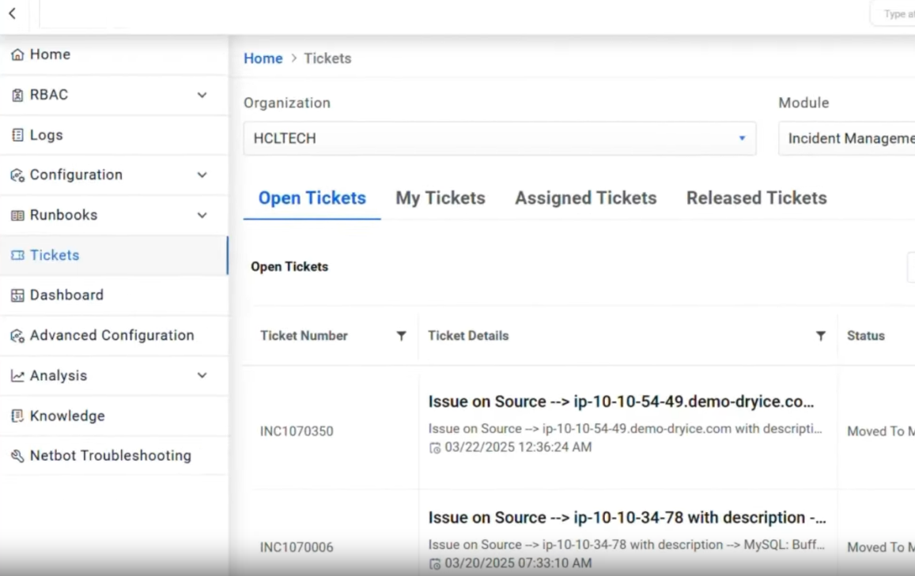
Task: Click the Home breadcrumb link
Action: pyautogui.click(x=263, y=58)
